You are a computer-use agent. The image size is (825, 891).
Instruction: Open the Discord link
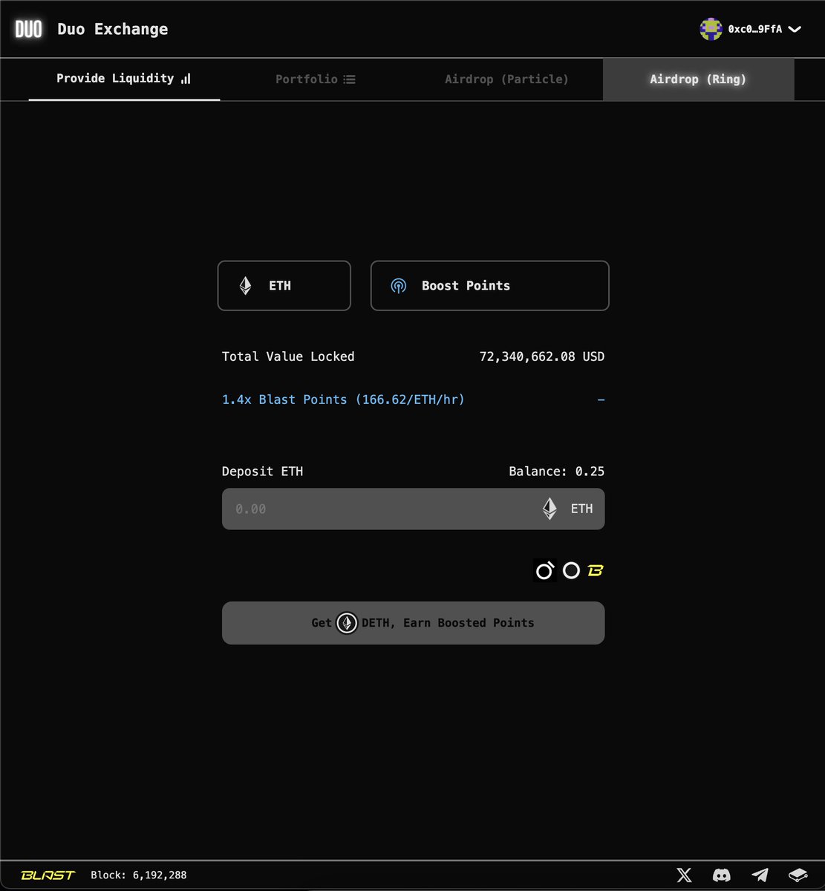pyautogui.click(x=721, y=875)
